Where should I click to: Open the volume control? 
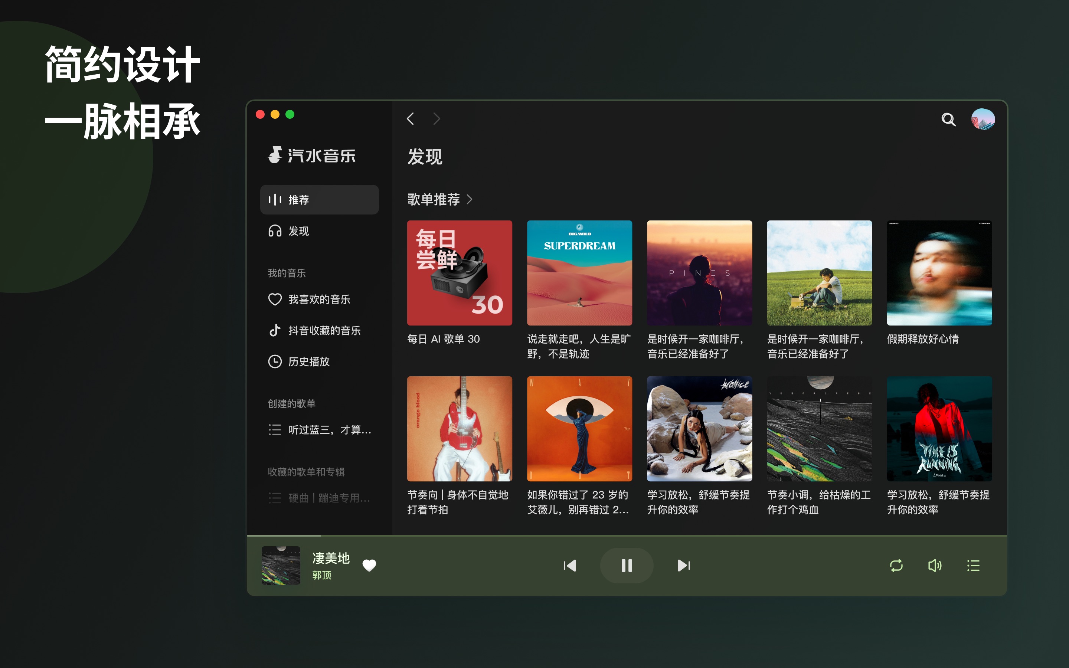coord(935,566)
